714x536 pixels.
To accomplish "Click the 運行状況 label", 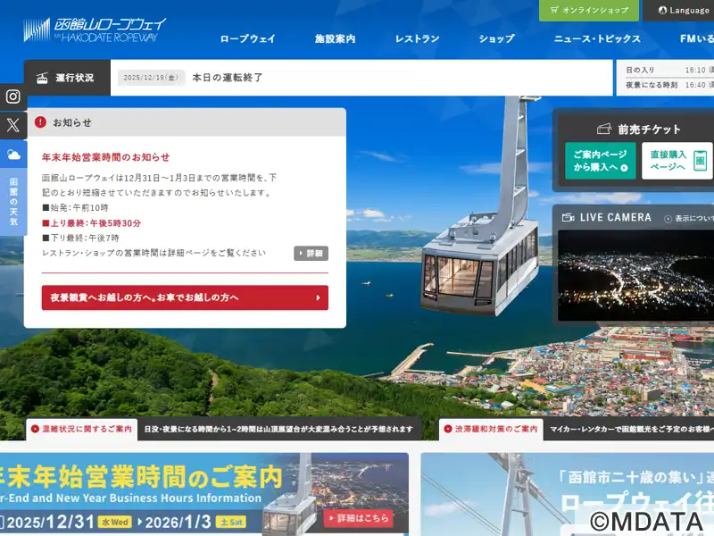I will (75, 78).
